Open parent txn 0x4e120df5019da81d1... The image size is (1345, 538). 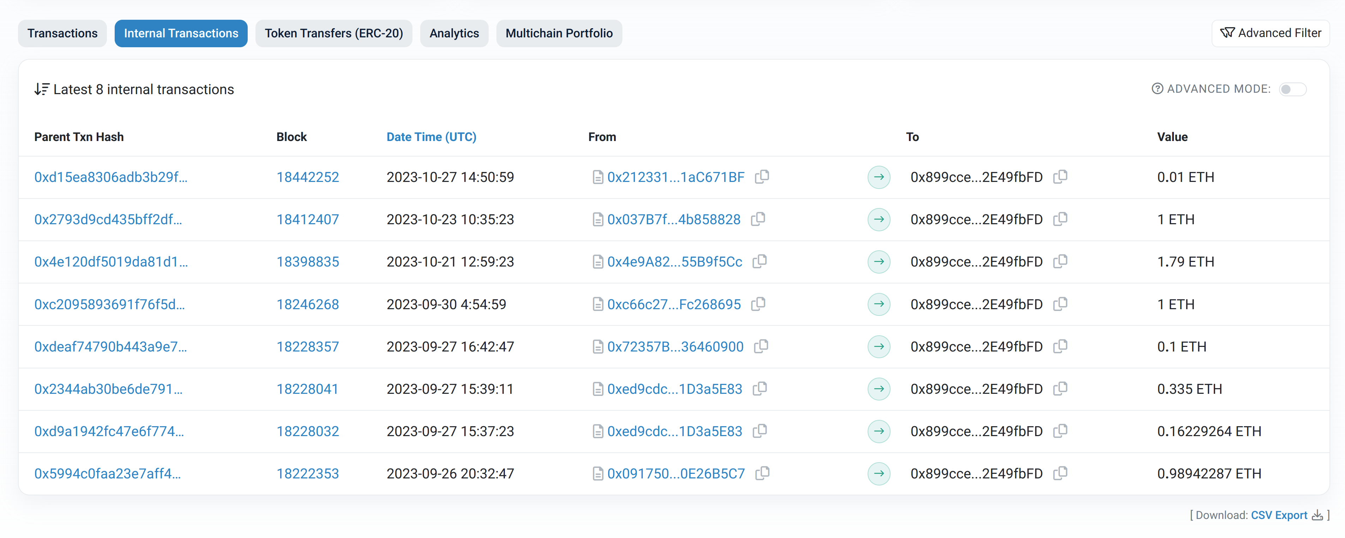[x=111, y=262]
